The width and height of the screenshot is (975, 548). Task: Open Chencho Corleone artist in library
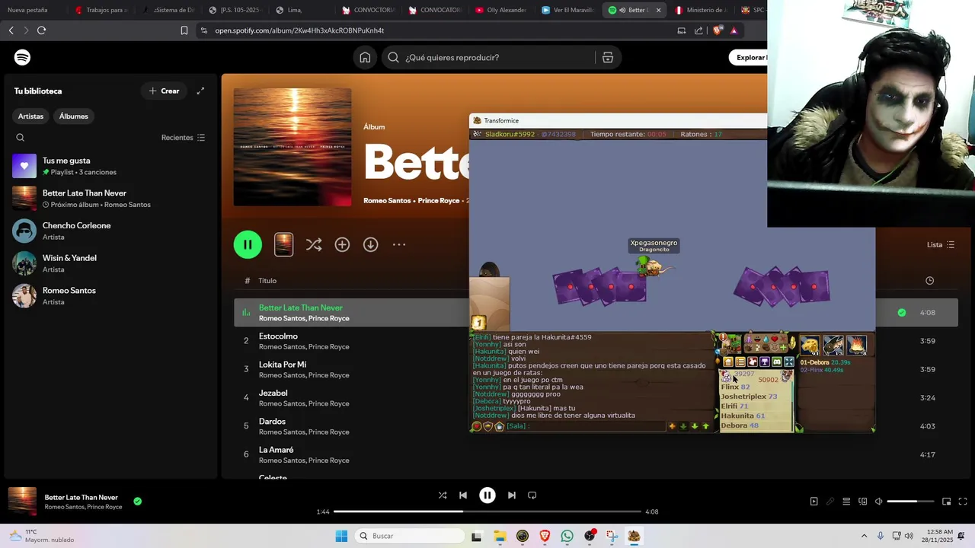pyautogui.click(x=110, y=231)
